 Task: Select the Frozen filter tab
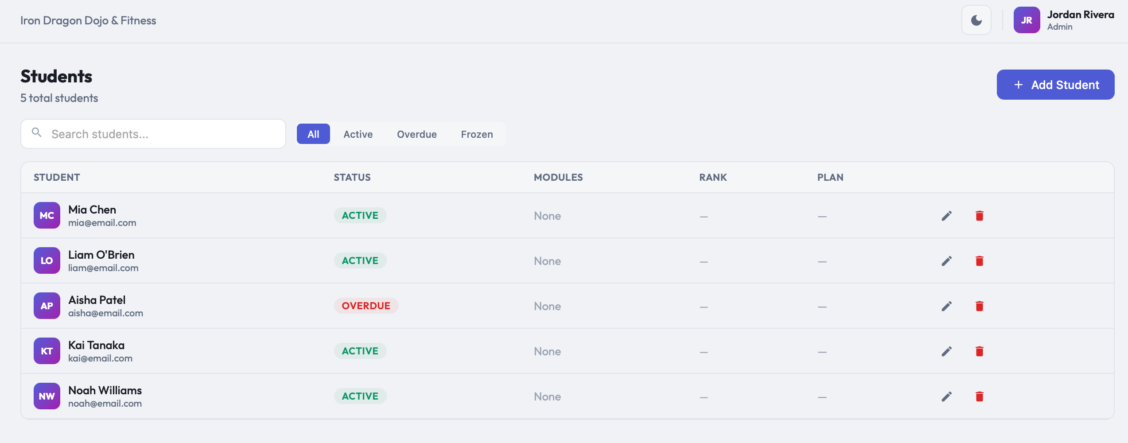pos(477,134)
